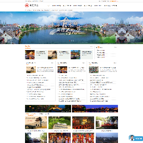
Task: Open the crowded market photo in third news column
Action: [x=94, y=70]
